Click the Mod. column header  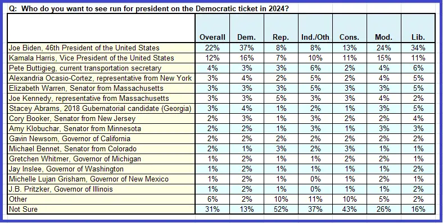point(383,28)
